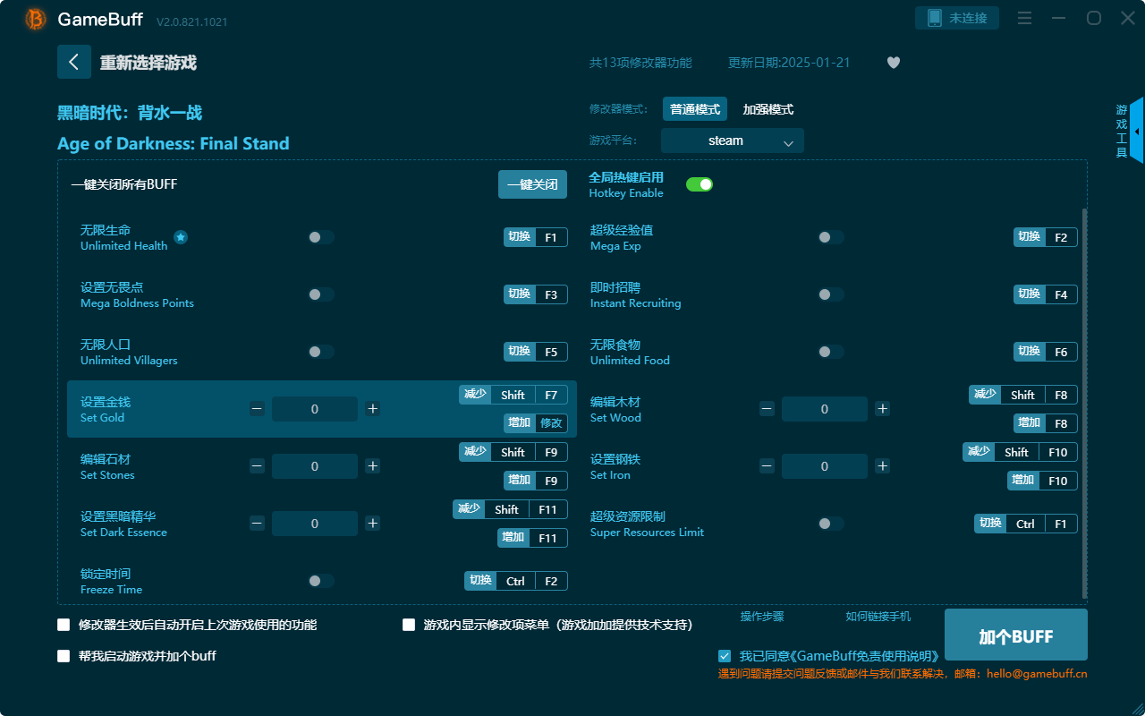Open the hamburger menu at top right
The height and width of the screenshot is (716, 1145).
point(1023,18)
